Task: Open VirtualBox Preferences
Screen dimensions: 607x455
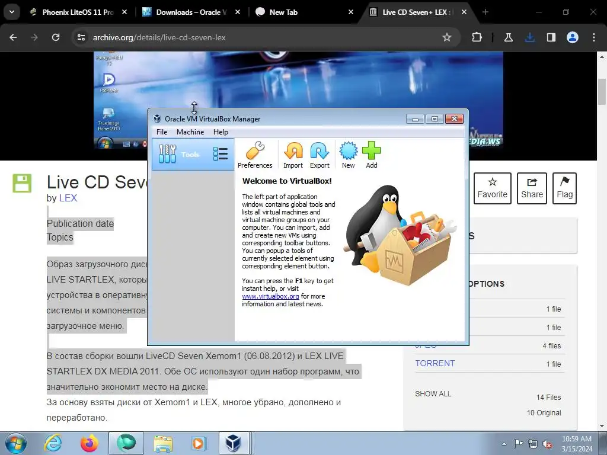Action: tap(255, 155)
